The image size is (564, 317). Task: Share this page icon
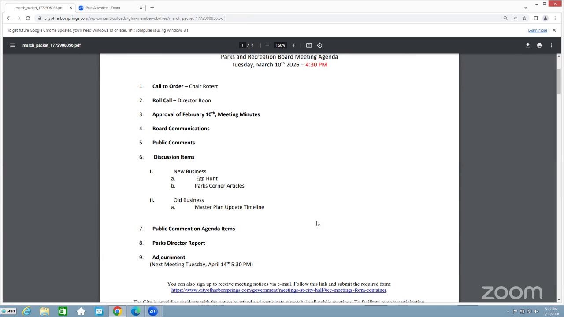pos(515,18)
